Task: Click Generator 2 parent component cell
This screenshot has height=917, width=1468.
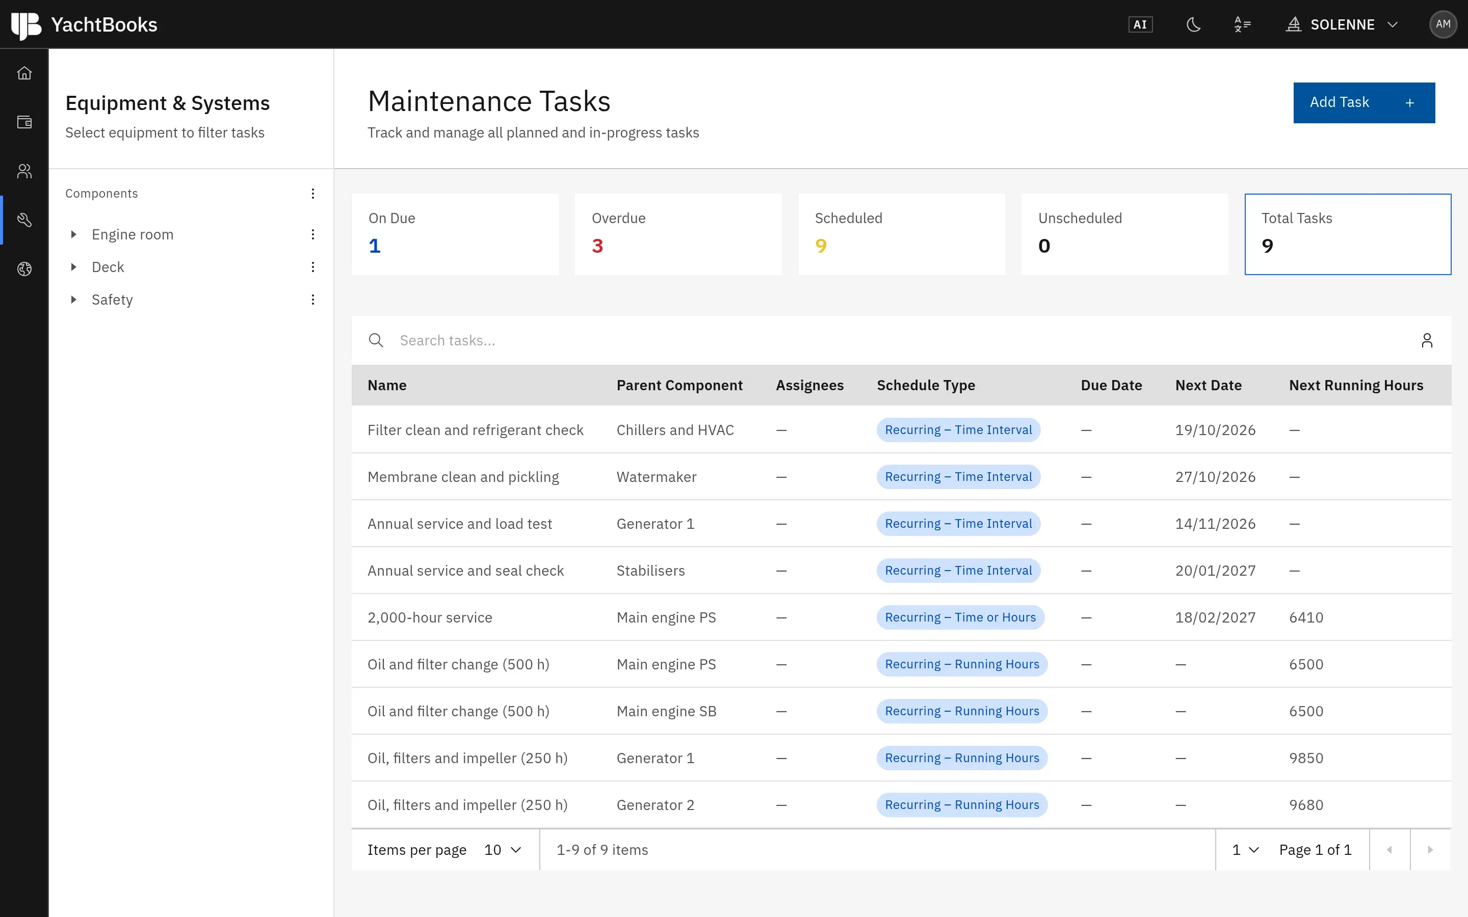Action: [x=655, y=805]
